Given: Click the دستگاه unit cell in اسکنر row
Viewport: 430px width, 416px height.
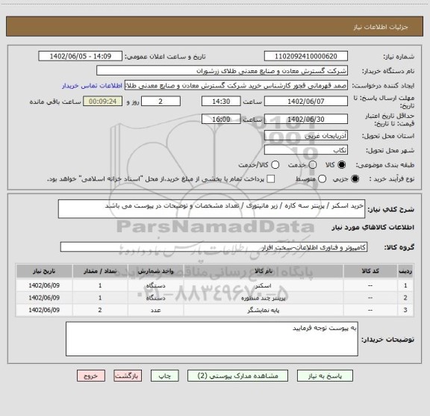Looking at the screenshot, I should 155,285.
